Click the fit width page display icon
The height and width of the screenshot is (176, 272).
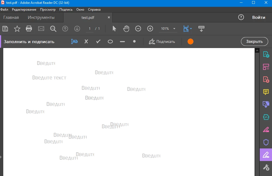pos(186,28)
